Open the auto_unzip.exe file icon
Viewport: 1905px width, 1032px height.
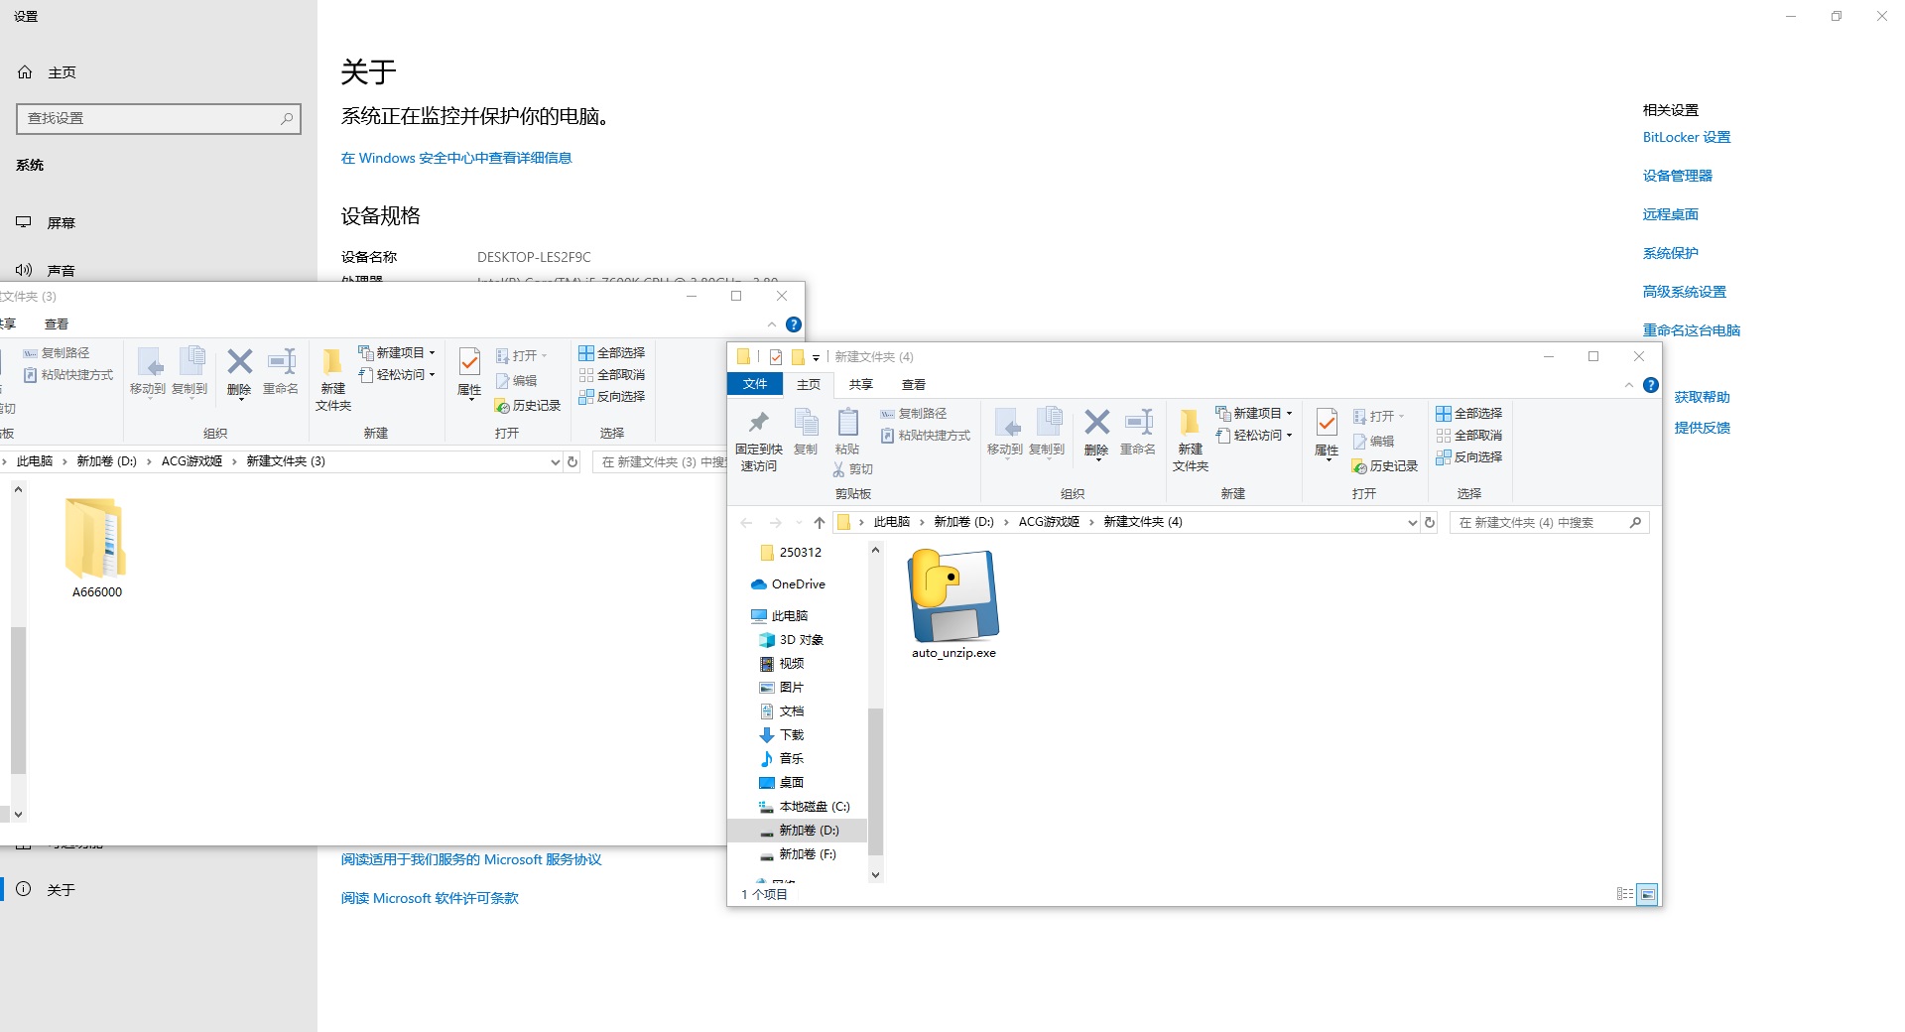(953, 595)
